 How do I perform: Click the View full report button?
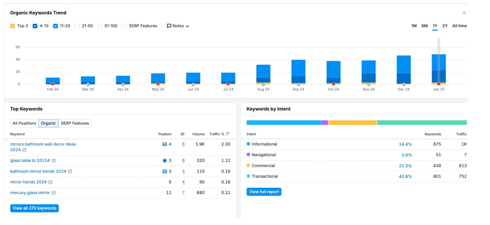point(264,192)
